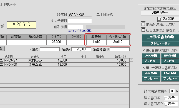Click the empty 繰越金額 cell
Screen dimensions: 179x108
36,42
